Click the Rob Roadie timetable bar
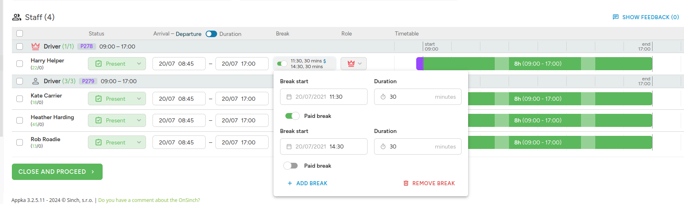The image size is (684, 204). point(560,142)
